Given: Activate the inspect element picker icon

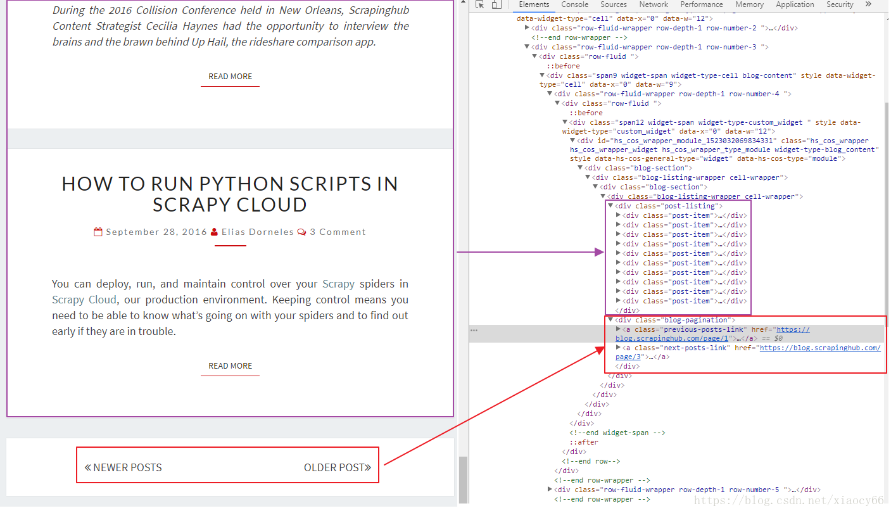Looking at the screenshot, I should [480, 4].
